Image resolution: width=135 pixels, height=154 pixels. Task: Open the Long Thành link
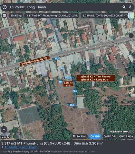tap(29, 147)
